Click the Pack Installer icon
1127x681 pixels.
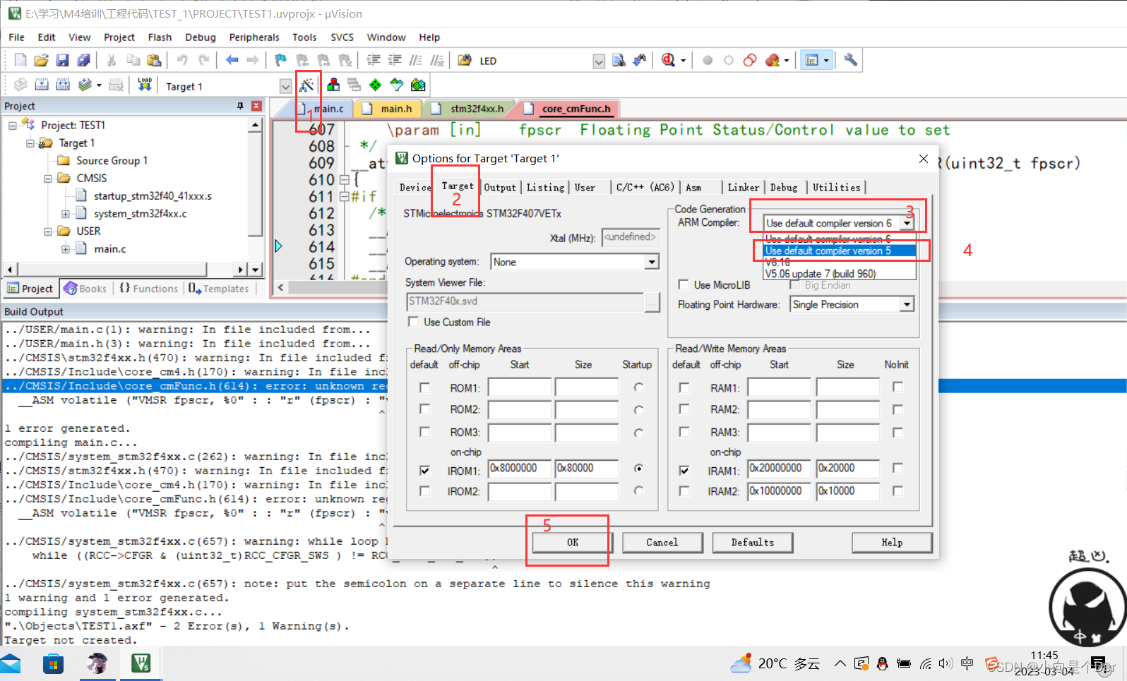coord(418,85)
